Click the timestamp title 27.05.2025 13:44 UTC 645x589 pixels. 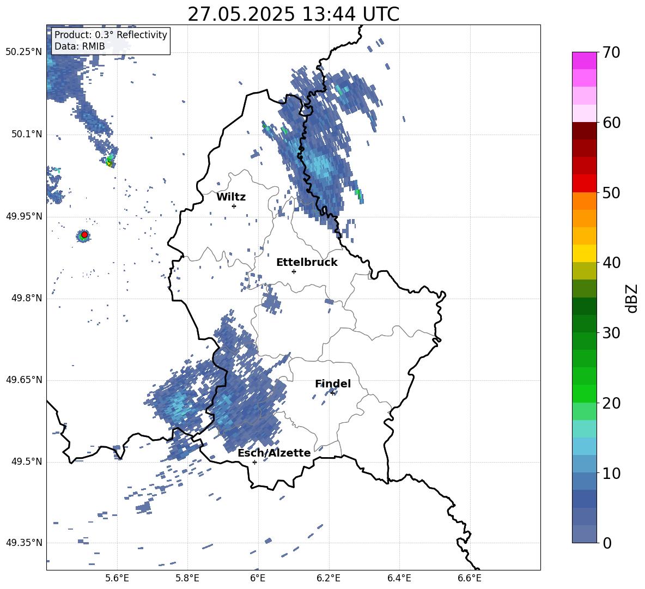(x=293, y=14)
